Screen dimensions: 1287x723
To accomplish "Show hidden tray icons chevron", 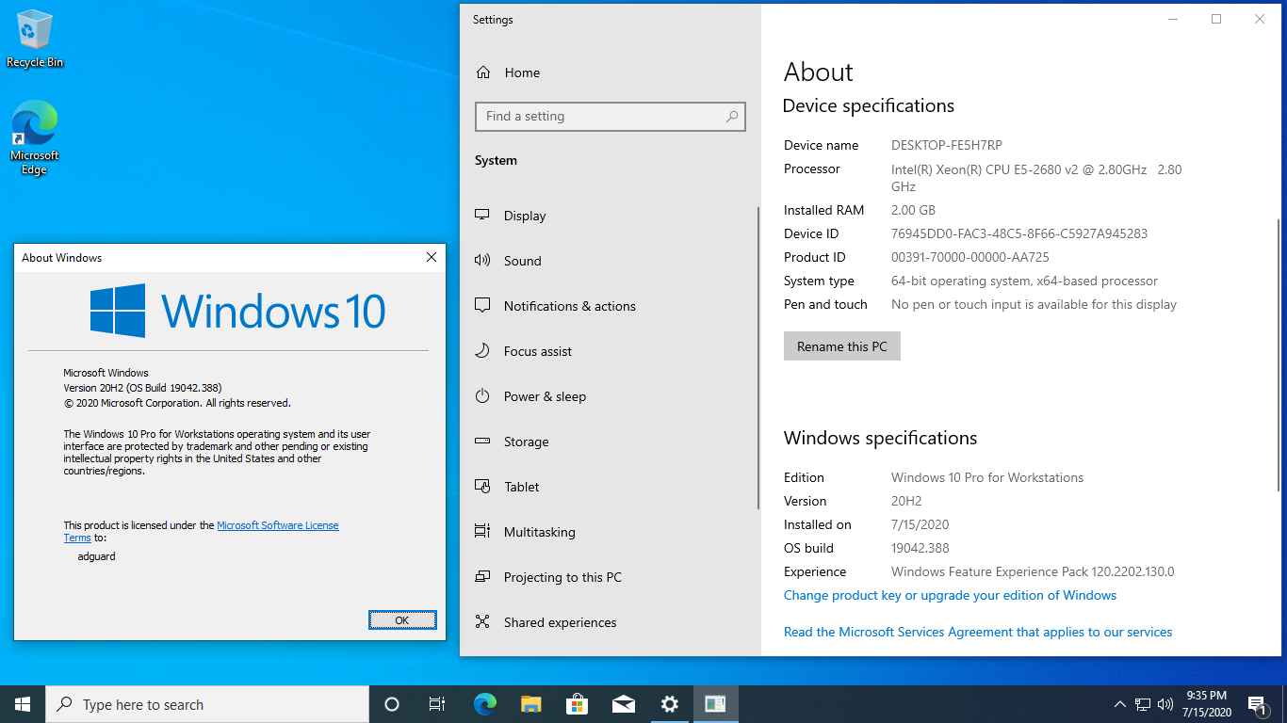I will point(1119,704).
